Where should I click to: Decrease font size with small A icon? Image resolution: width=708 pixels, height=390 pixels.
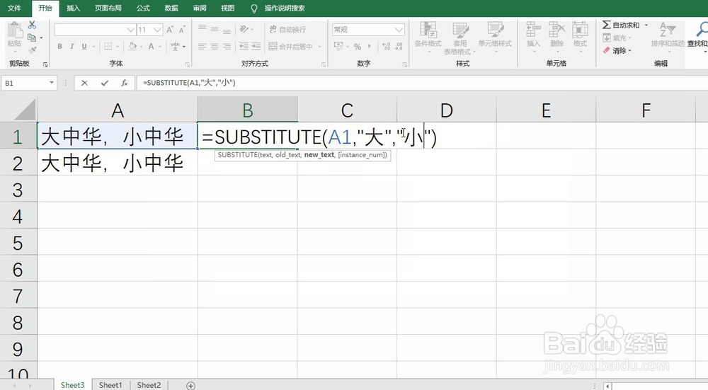pyautogui.click(x=182, y=30)
